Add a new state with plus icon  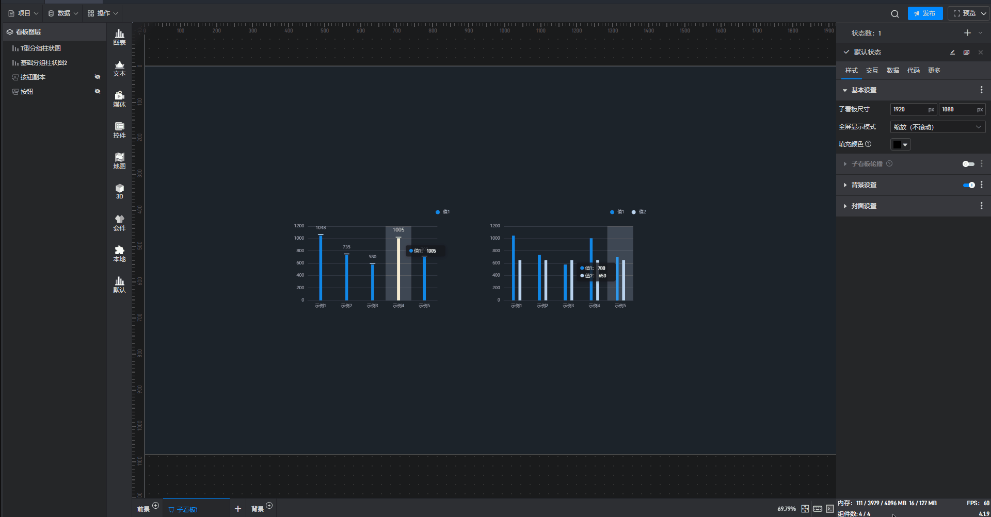[967, 33]
